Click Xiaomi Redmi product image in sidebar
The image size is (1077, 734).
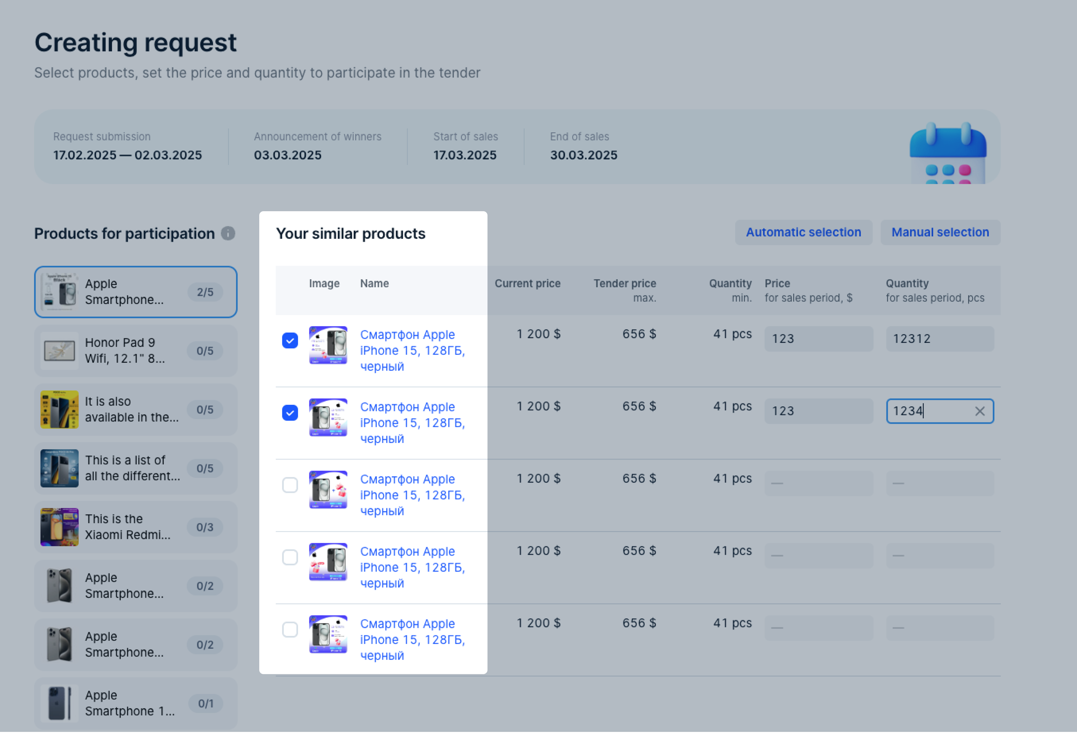point(59,528)
